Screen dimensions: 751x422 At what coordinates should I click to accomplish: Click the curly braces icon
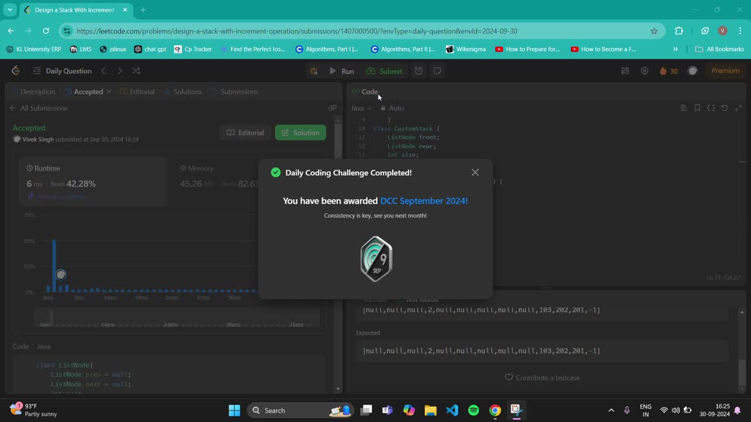point(711,108)
